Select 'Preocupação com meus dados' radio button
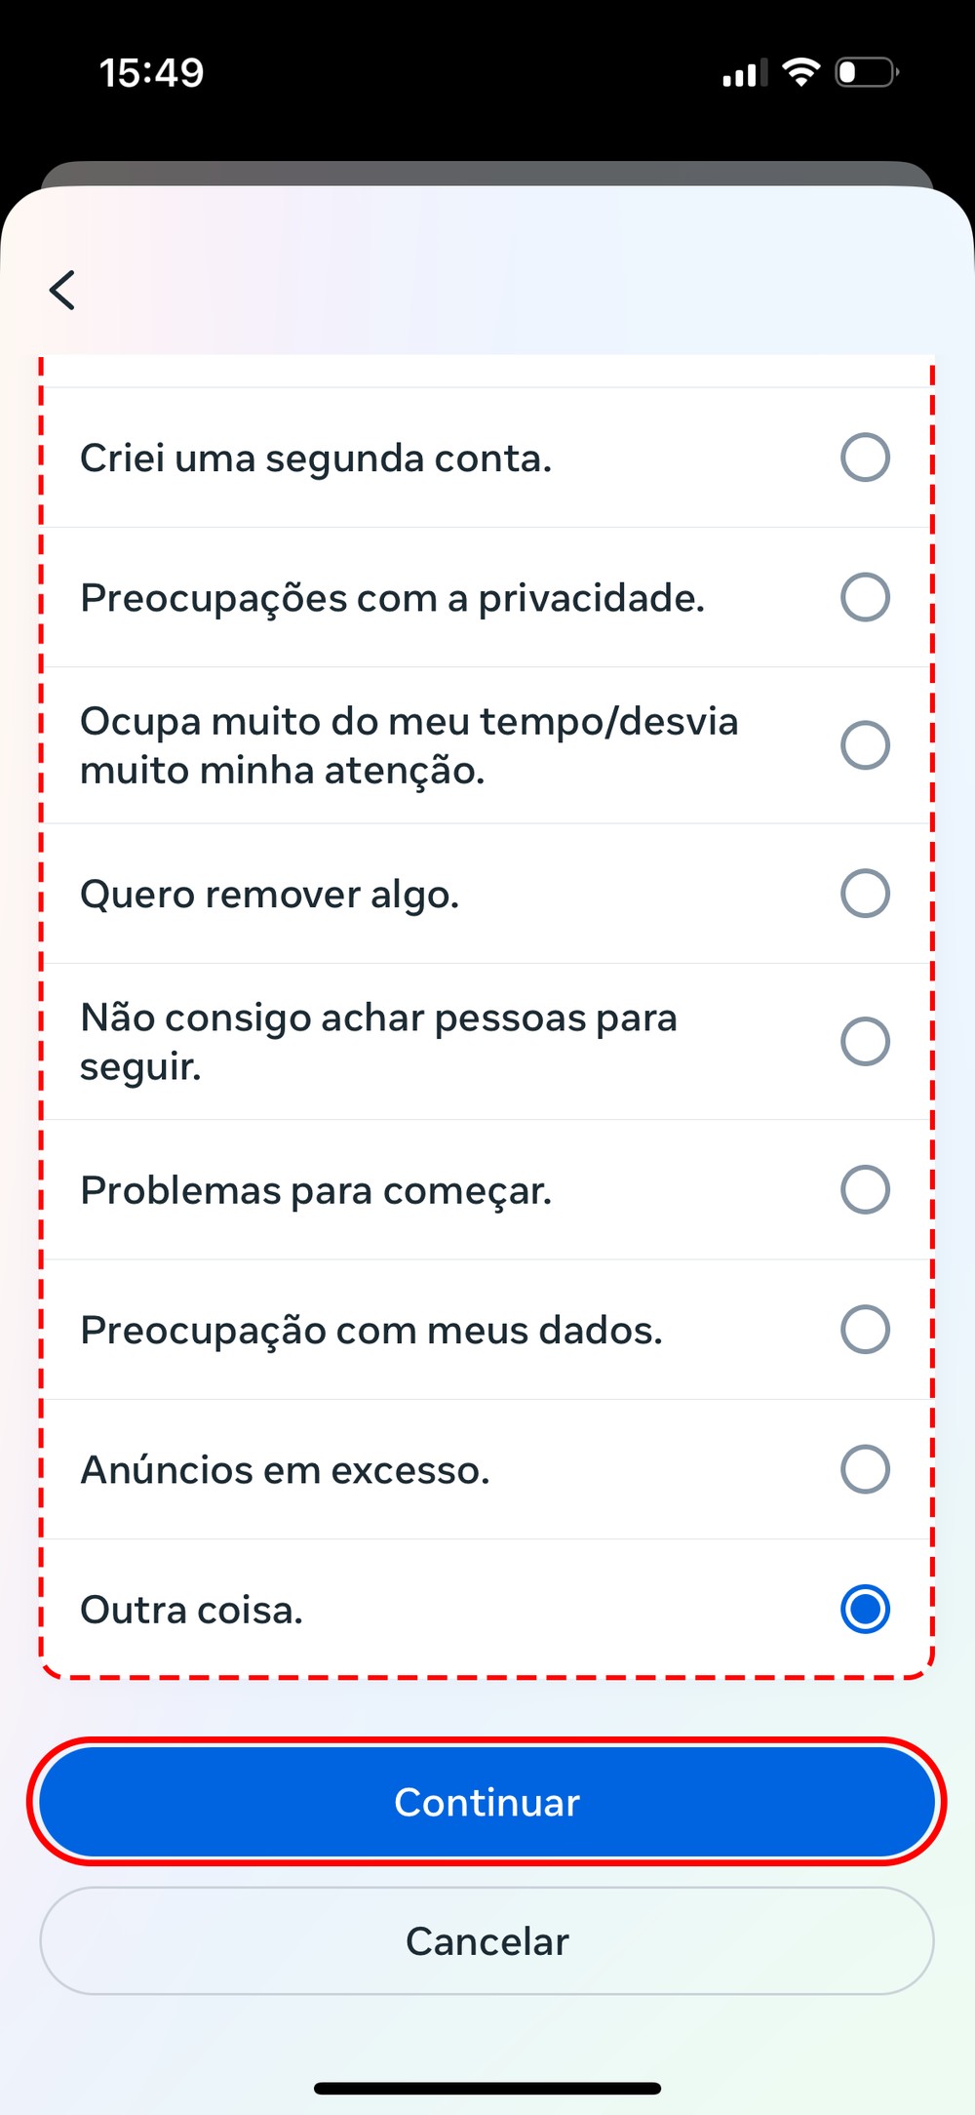Screen dimensions: 975x2115 click(x=865, y=1329)
